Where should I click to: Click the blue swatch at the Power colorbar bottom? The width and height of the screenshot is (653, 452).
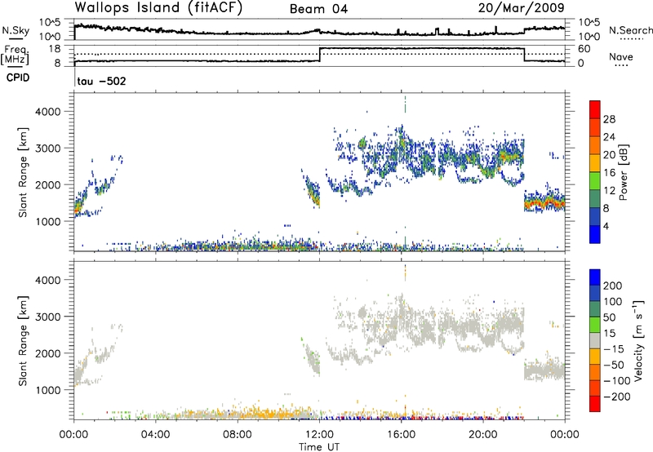coord(595,234)
